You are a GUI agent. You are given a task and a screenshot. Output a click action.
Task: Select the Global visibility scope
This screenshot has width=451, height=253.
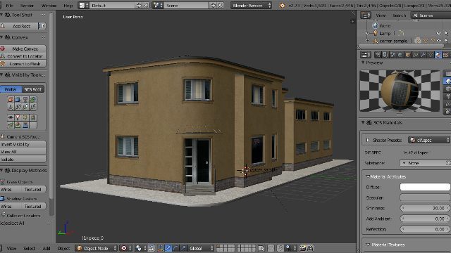click(x=11, y=89)
